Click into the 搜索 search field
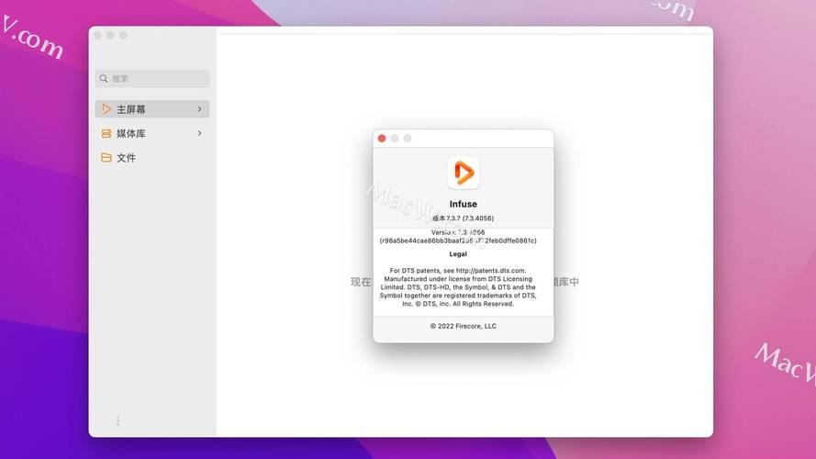Image resolution: width=816 pixels, height=459 pixels. (x=156, y=79)
